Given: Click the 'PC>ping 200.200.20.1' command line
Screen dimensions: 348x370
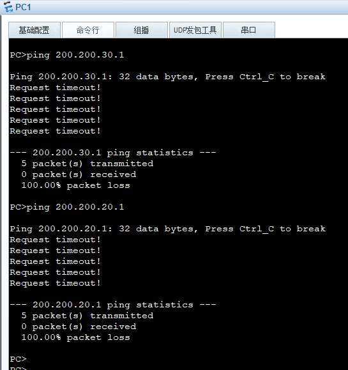Looking at the screenshot, I should (x=67, y=207).
